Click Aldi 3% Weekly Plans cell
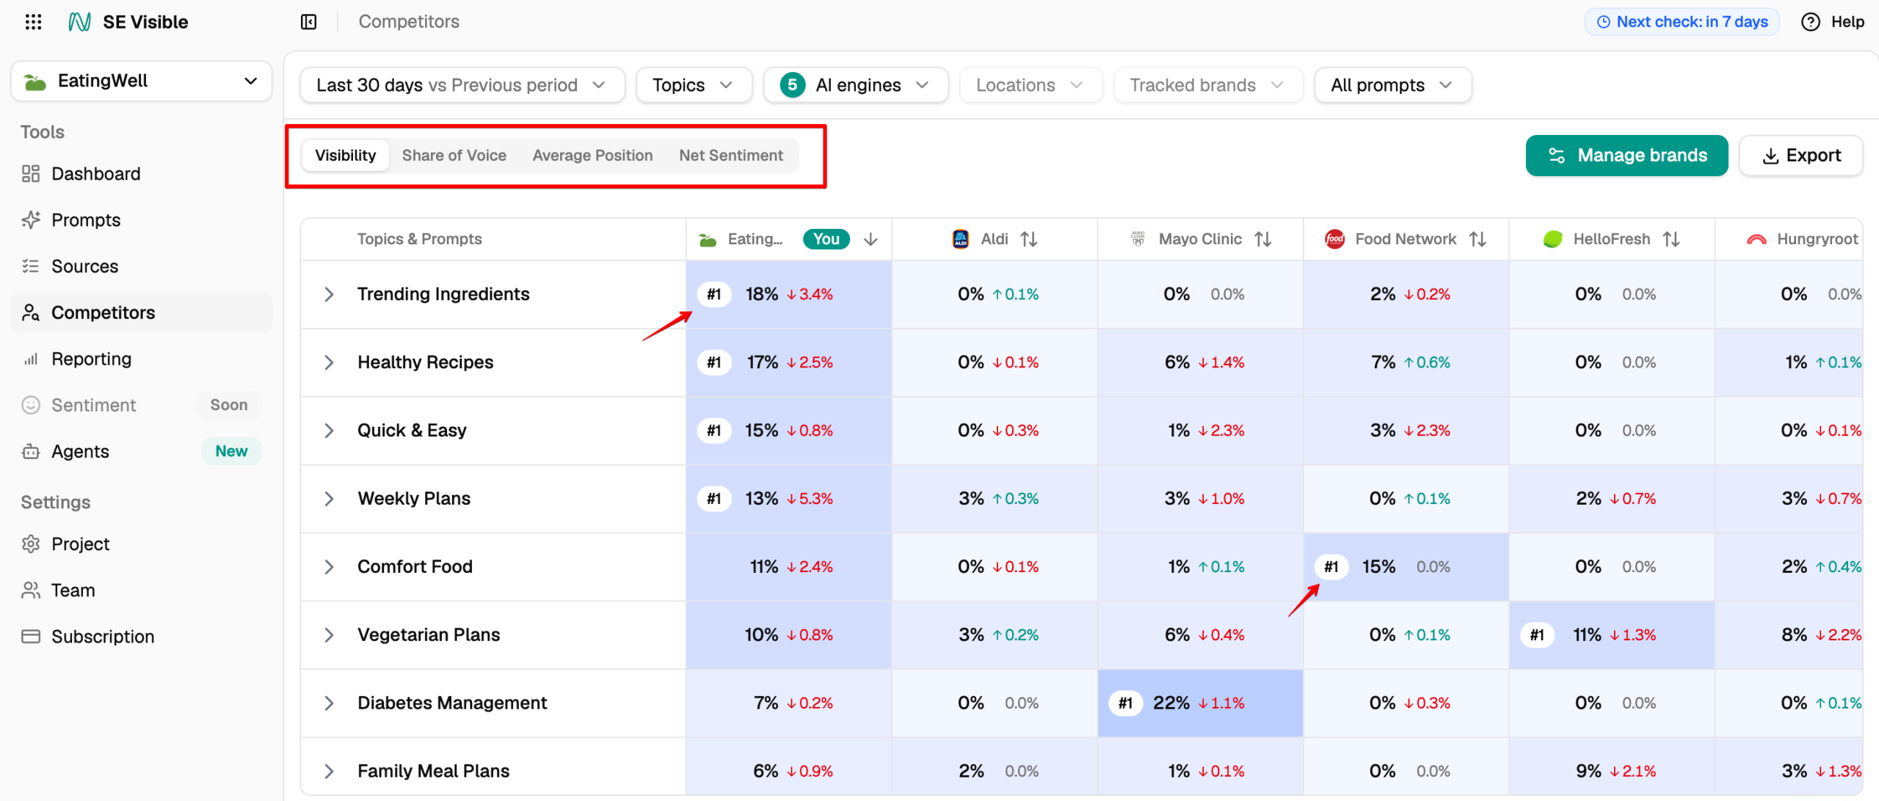Image resolution: width=1879 pixels, height=801 pixels. [995, 499]
